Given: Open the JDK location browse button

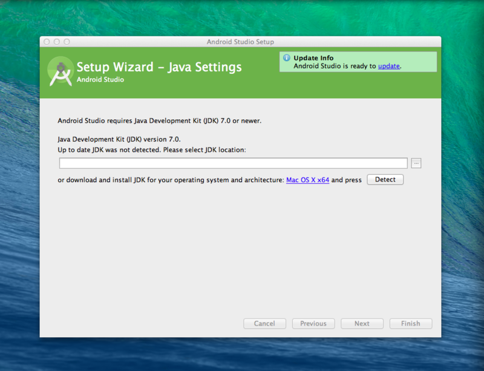Looking at the screenshot, I should coord(416,163).
